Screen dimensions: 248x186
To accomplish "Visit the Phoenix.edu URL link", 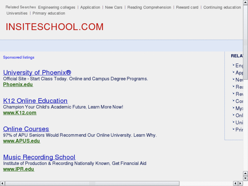I will 18,85.
